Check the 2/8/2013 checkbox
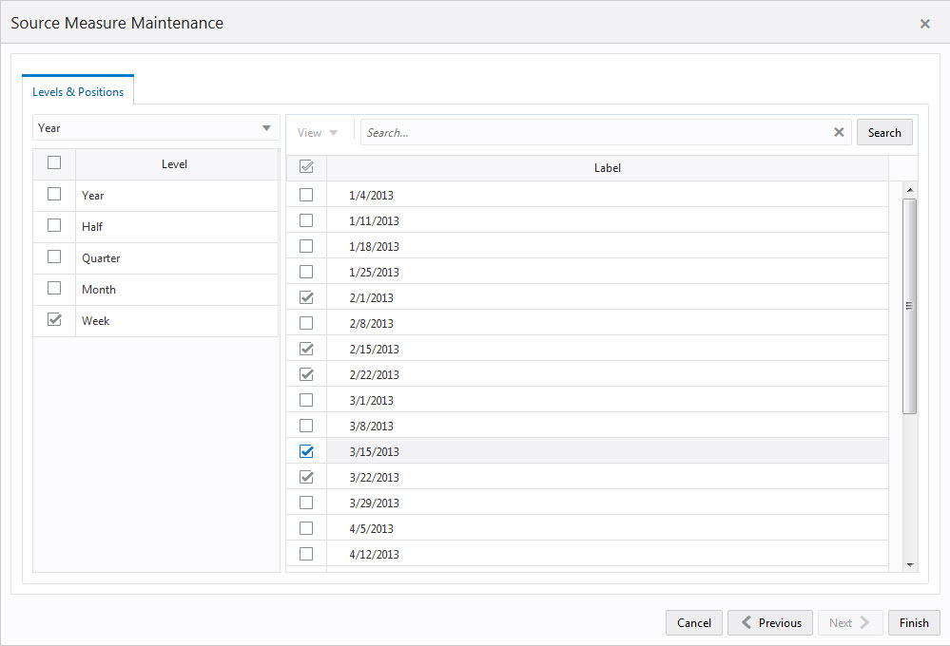 306,323
